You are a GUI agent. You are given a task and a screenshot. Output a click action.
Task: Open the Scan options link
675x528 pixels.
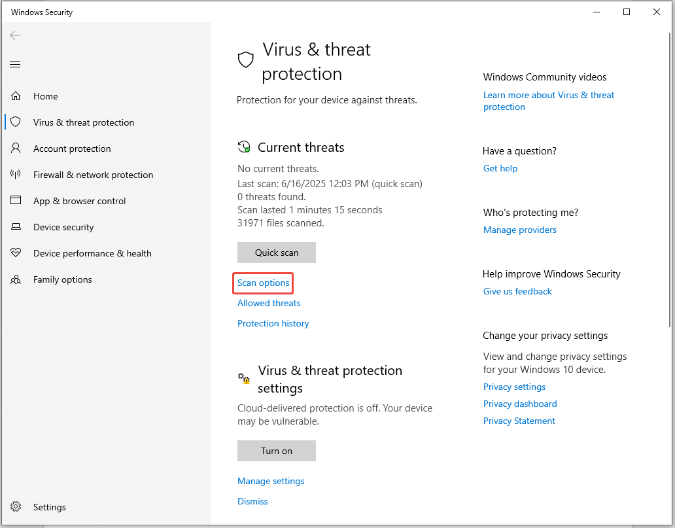coord(263,283)
